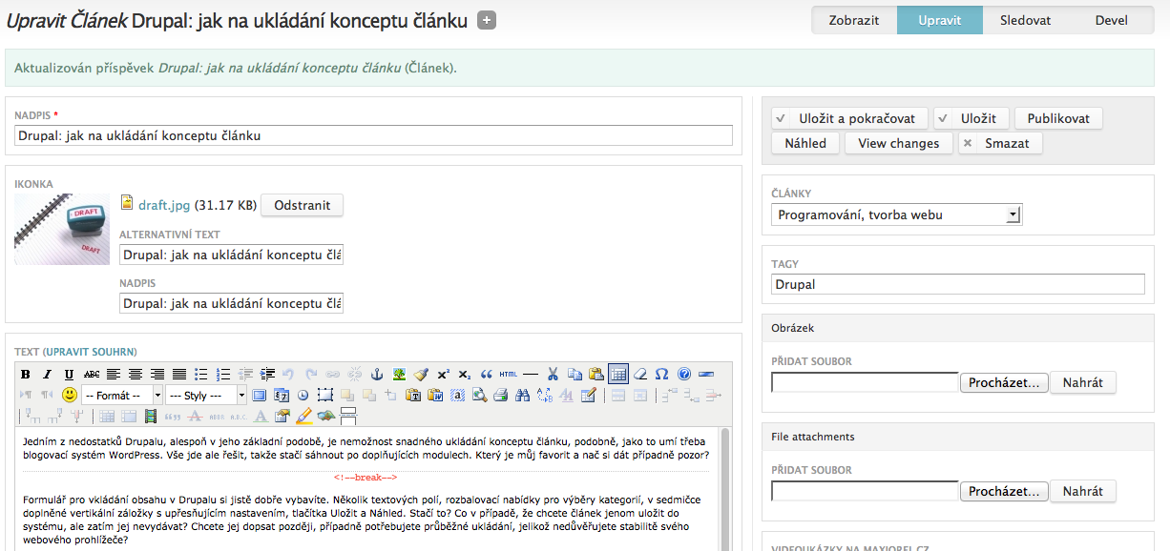Expand the plus icon next to the page title
This screenshot has width=1170, height=551.
pyautogui.click(x=487, y=20)
